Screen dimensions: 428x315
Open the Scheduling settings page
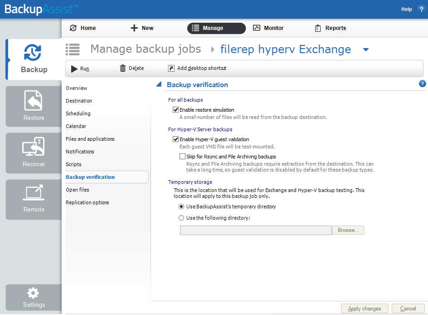pos(78,113)
